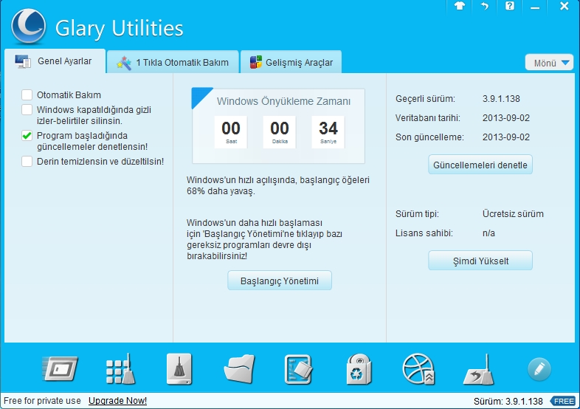The image size is (580, 409).
Task: Click the Veritabanı tarihi value 2013-09-02
Action: pyautogui.click(x=506, y=117)
